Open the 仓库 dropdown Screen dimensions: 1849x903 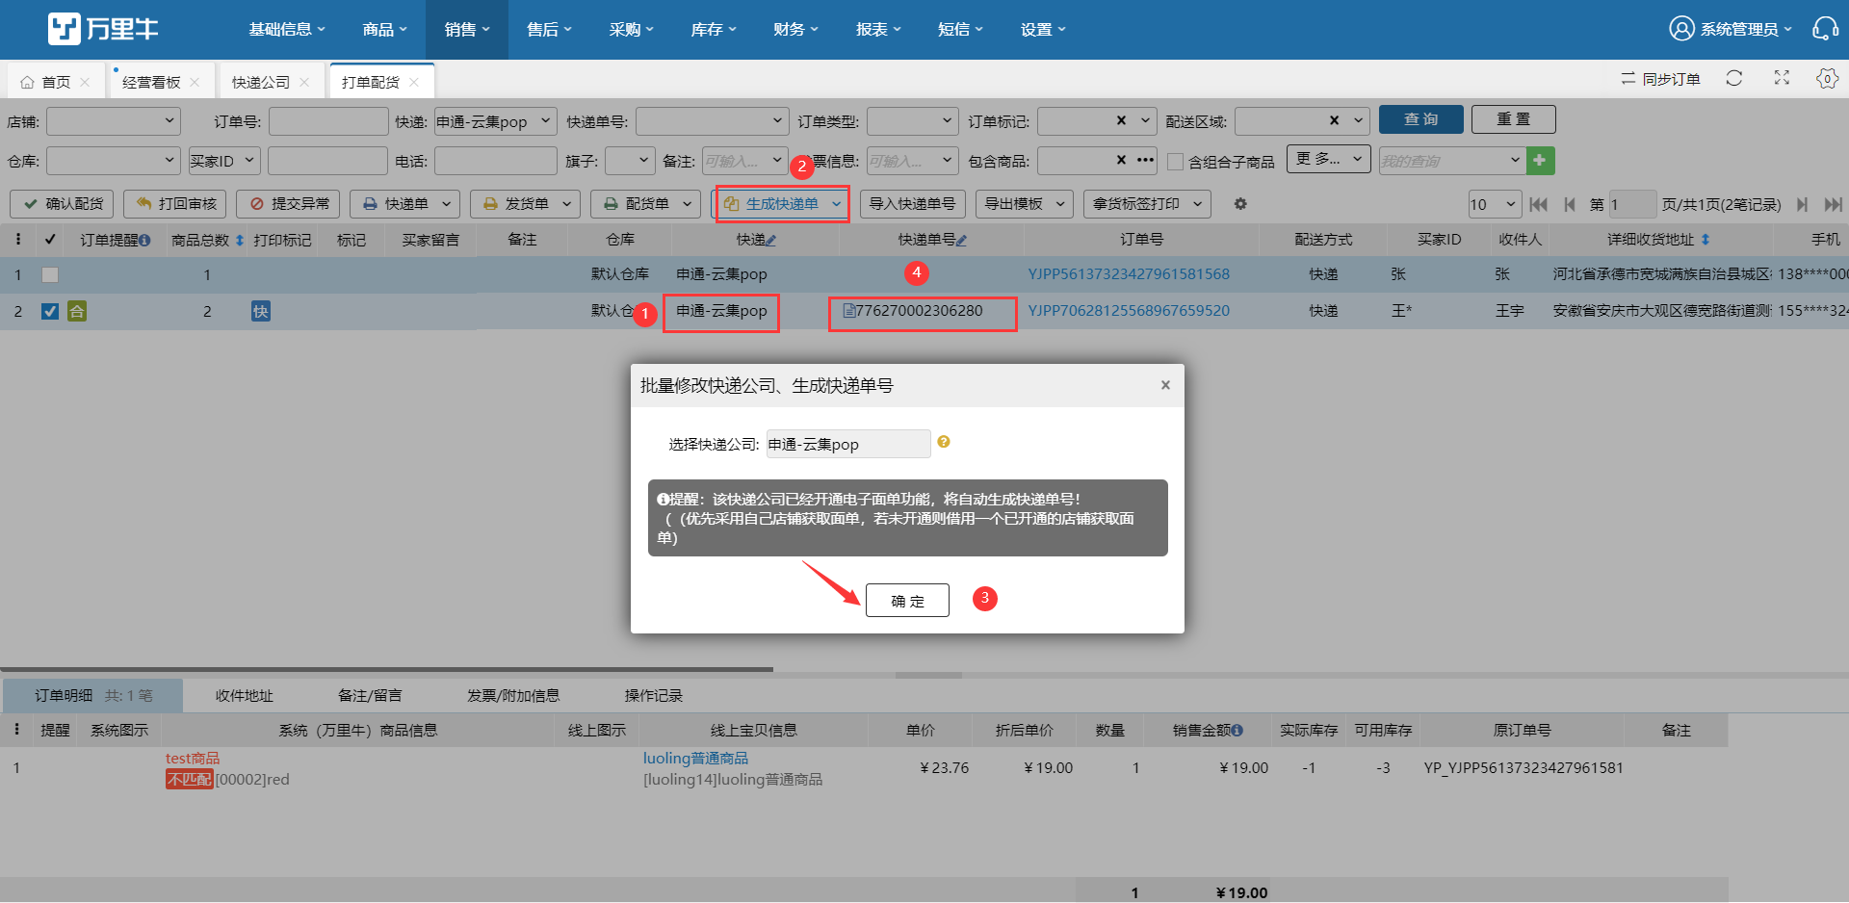pyautogui.click(x=114, y=160)
